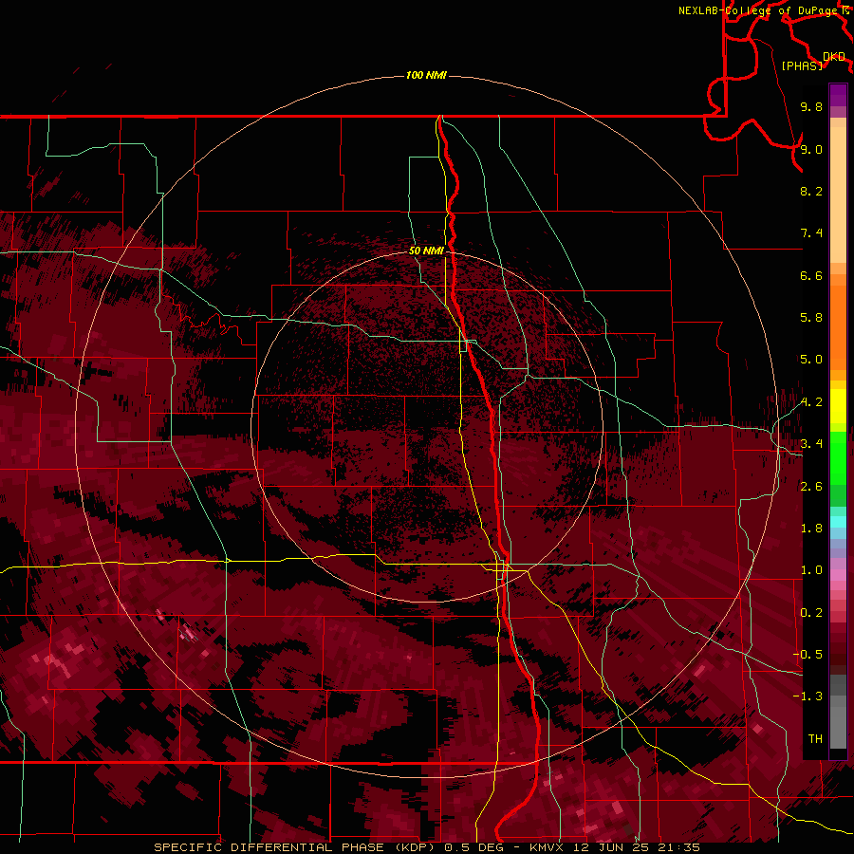Select the 6.6 scale value
854x854 pixels.
pyautogui.click(x=811, y=275)
